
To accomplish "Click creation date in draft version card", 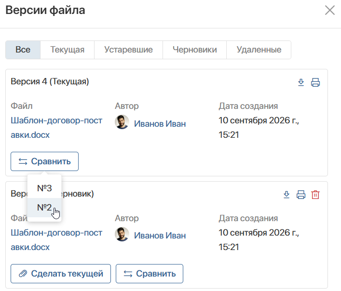I will pyautogui.click(x=259, y=240).
